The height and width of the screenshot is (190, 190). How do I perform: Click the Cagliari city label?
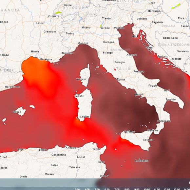click(85, 117)
